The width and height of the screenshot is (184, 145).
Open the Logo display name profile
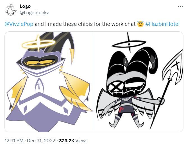(x=25, y=6)
